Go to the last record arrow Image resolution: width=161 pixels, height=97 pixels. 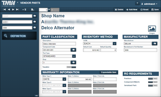point(17,10)
